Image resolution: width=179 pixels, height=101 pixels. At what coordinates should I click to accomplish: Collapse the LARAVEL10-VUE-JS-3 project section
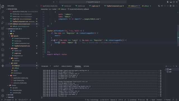point(15,29)
